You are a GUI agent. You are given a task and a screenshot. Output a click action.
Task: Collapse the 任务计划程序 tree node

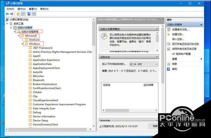click(x=11, y=28)
